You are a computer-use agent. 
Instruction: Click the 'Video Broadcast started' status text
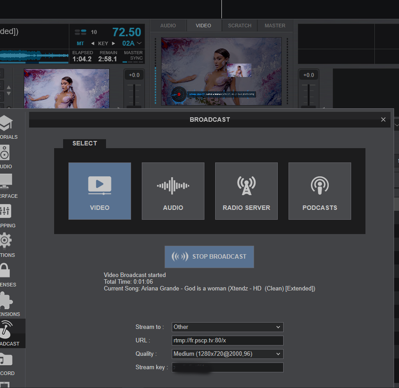click(135, 275)
